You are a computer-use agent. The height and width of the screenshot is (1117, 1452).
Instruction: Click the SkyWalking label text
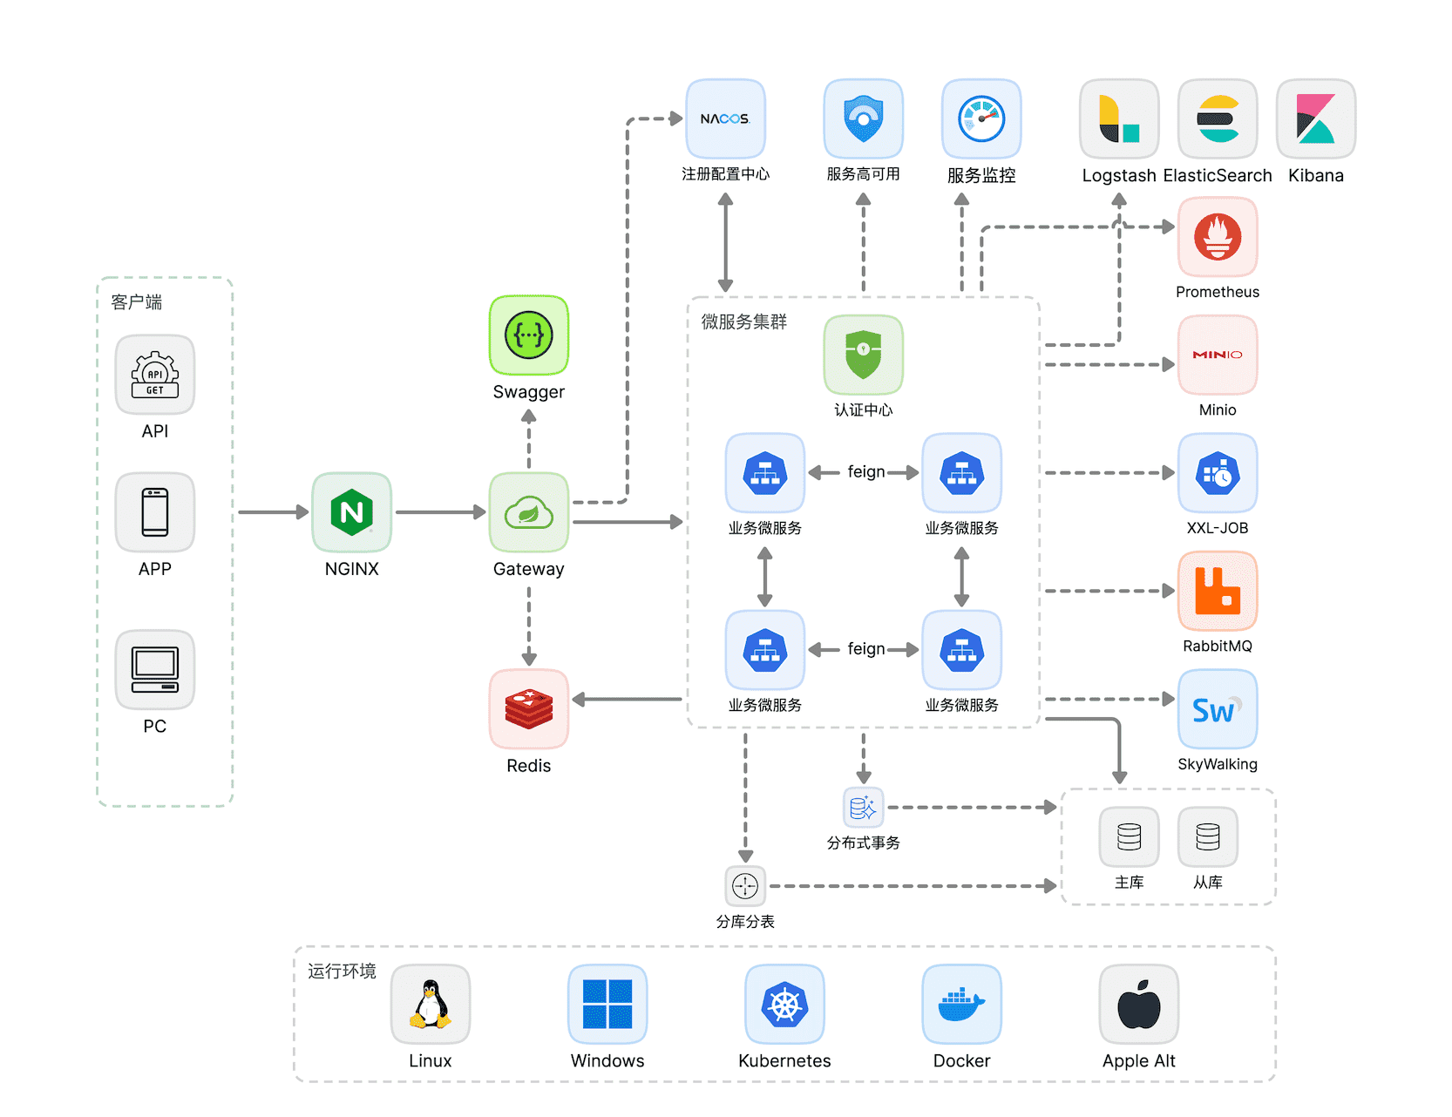[x=1218, y=764]
